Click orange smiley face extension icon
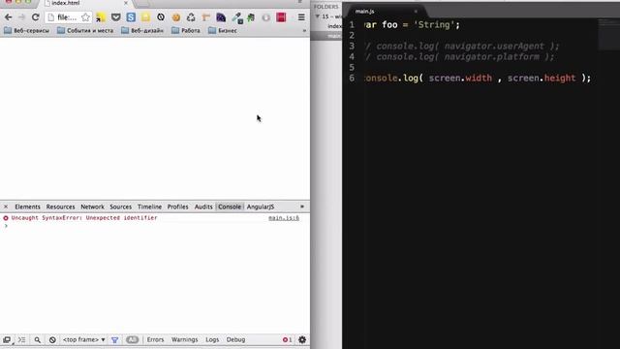The image size is (620, 349). [x=176, y=17]
